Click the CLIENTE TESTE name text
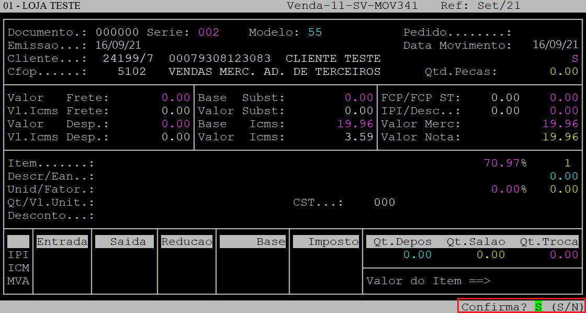 point(333,59)
